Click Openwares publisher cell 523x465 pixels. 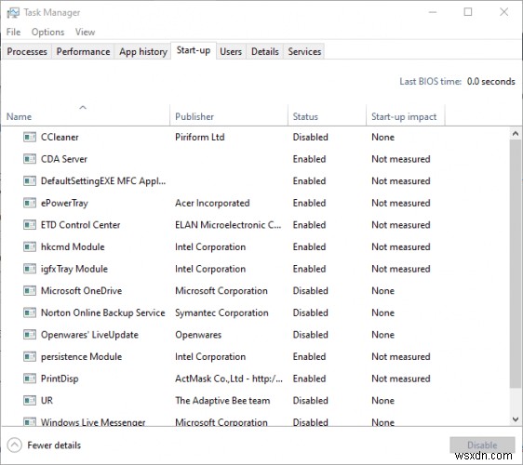click(x=198, y=335)
